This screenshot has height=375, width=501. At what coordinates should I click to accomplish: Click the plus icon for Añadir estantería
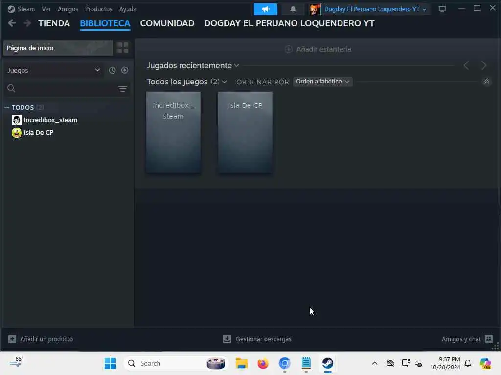click(289, 49)
